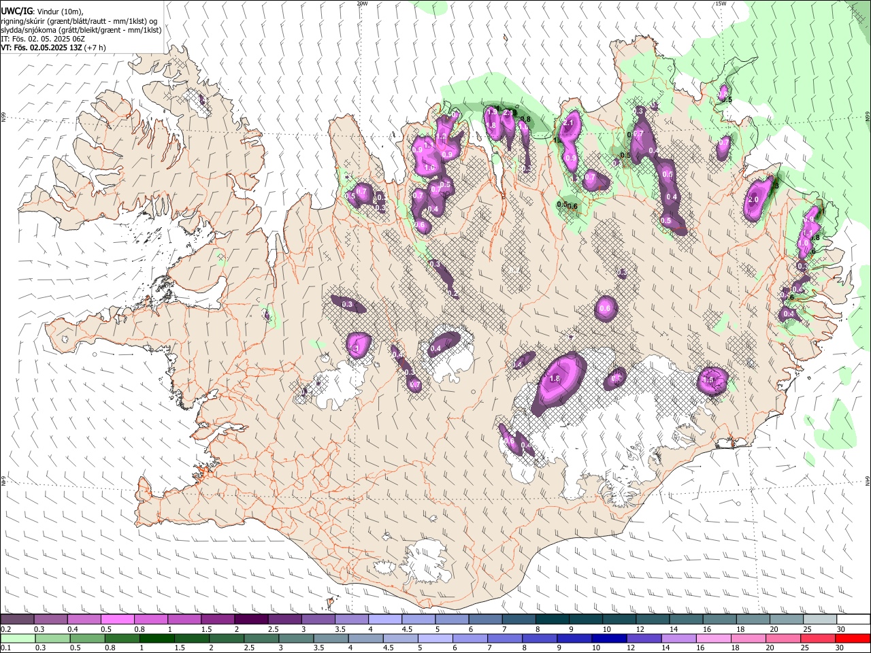Click the "64N" latitude label on right edge

pos(868,480)
